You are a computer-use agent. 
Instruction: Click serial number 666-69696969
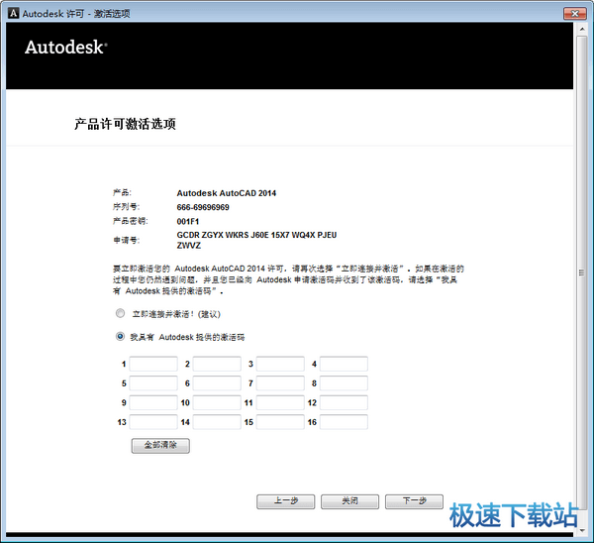(x=203, y=207)
